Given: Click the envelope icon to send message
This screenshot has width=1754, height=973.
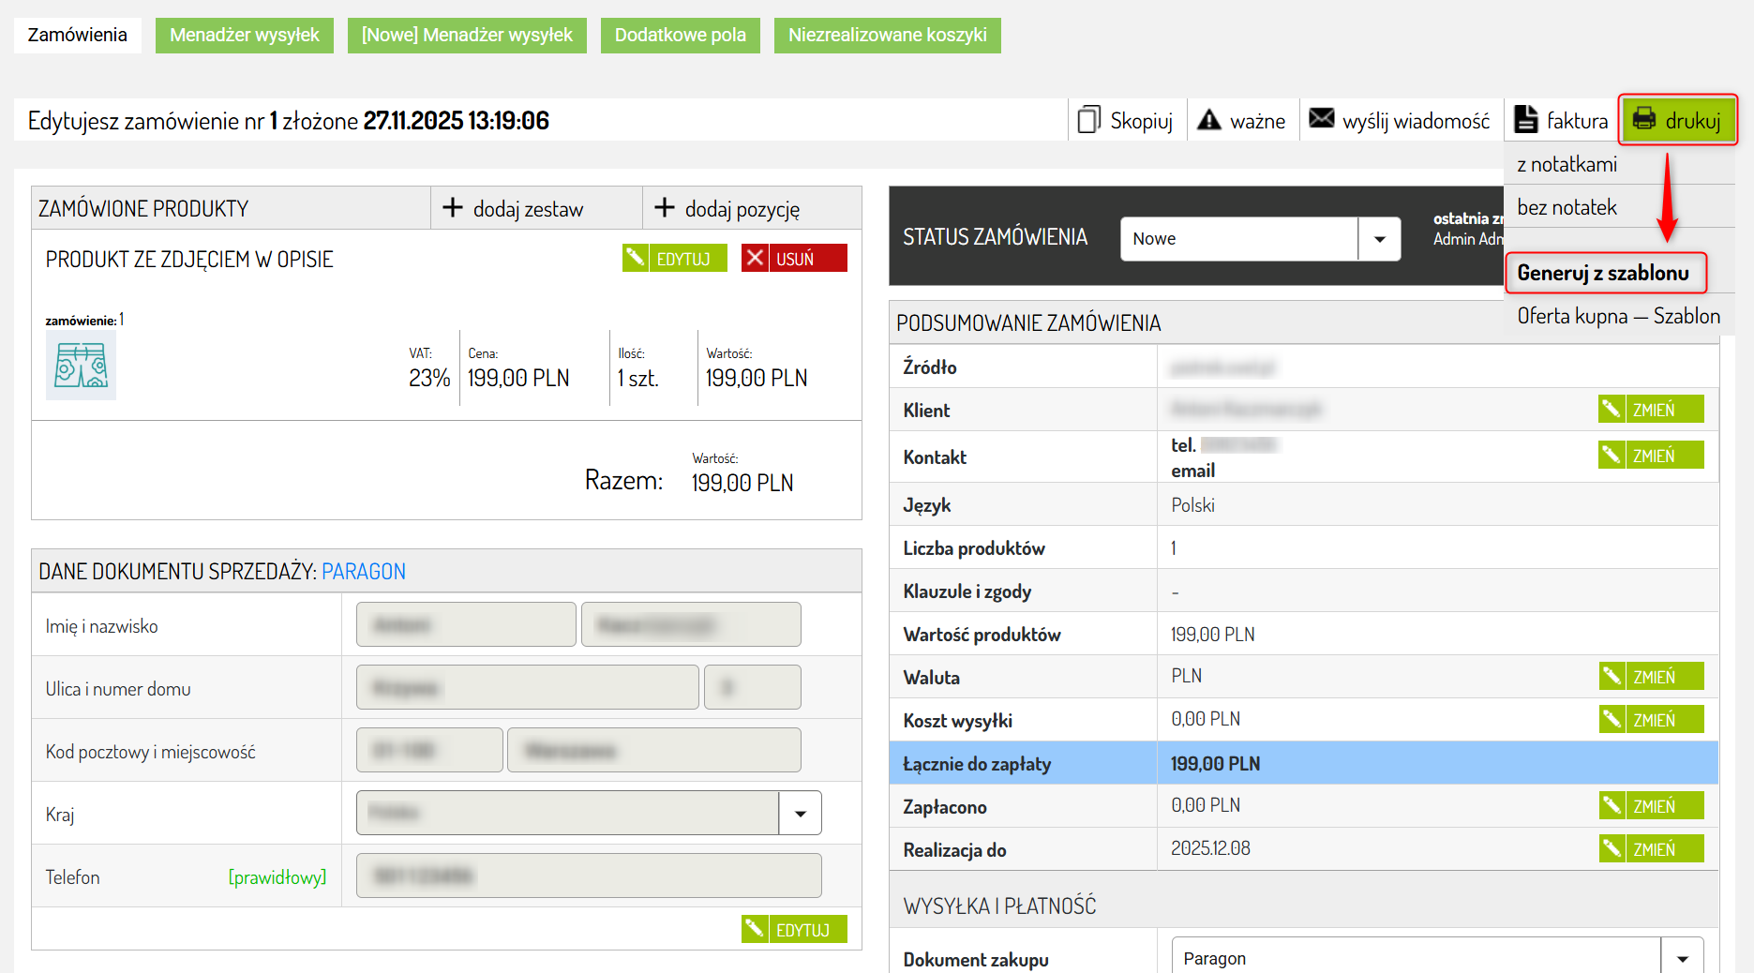Looking at the screenshot, I should [1321, 119].
